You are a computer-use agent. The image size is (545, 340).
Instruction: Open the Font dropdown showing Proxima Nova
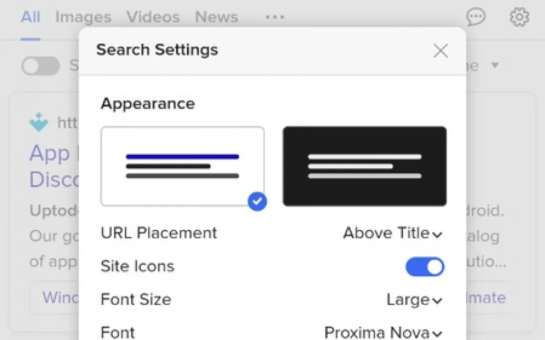(383, 332)
